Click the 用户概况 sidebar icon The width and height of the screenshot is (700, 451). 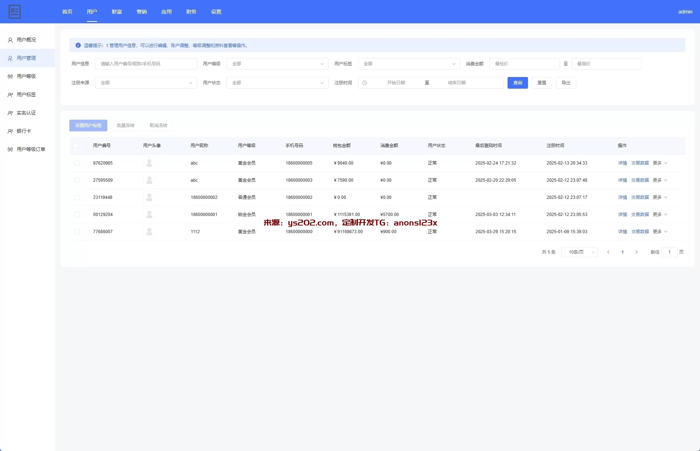(x=10, y=40)
